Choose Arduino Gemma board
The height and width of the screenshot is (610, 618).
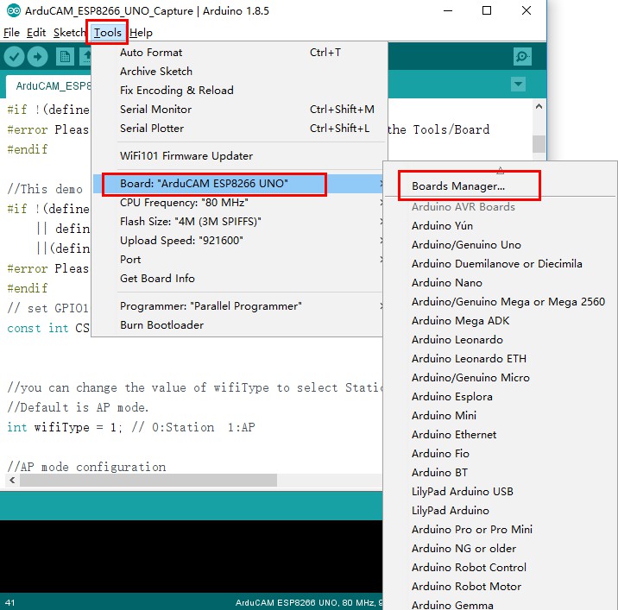point(501,604)
